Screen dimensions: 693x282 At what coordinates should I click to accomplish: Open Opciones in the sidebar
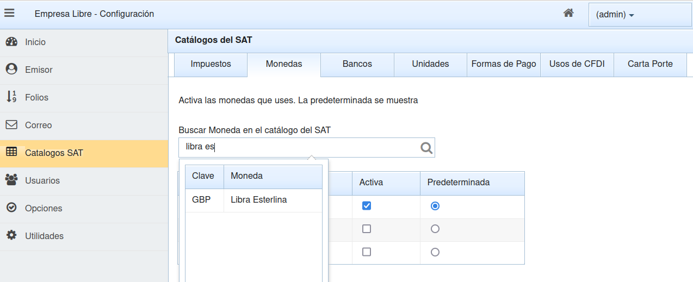[44, 208]
